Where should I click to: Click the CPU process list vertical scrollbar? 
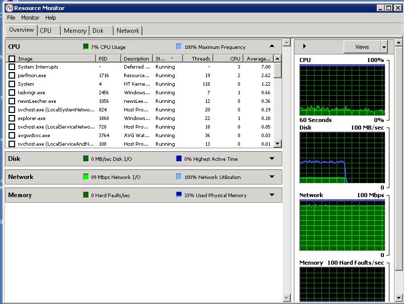[277, 101]
